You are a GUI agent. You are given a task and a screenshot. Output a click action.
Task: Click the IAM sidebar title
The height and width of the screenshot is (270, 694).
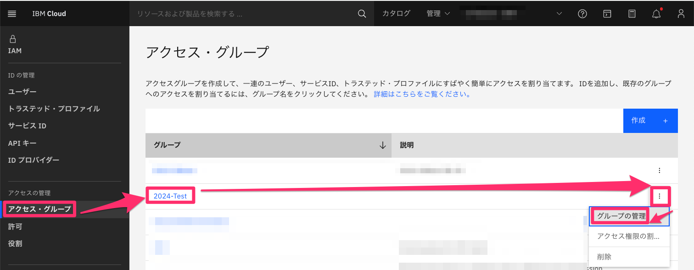15,51
